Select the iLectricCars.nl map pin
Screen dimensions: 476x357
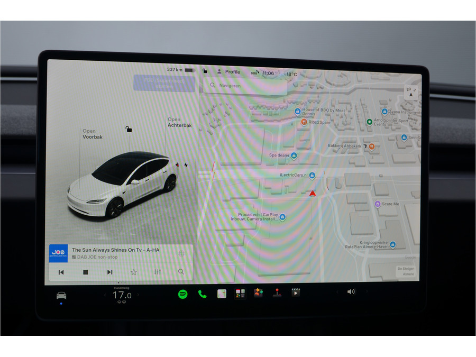click(x=312, y=175)
